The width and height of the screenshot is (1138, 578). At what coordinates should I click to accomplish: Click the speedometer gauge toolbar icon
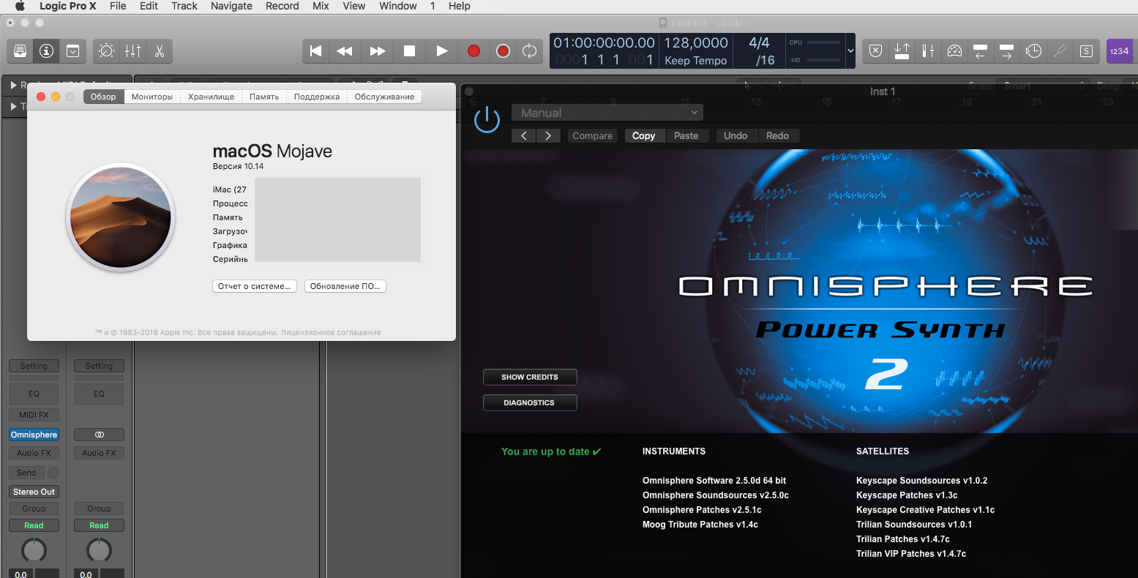(954, 51)
